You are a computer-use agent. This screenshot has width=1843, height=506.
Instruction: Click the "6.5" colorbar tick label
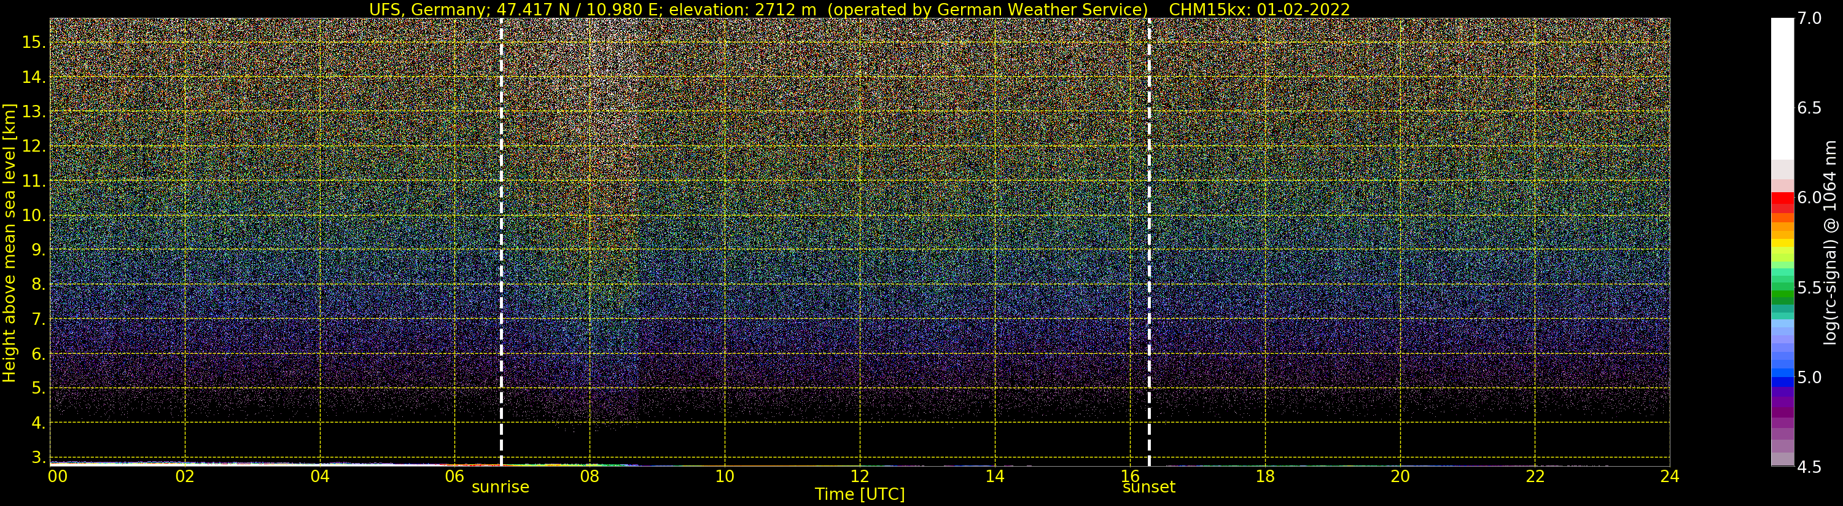click(x=1809, y=108)
